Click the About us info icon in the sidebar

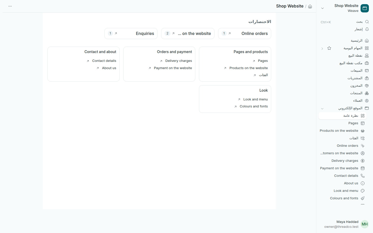[x=363, y=183]
